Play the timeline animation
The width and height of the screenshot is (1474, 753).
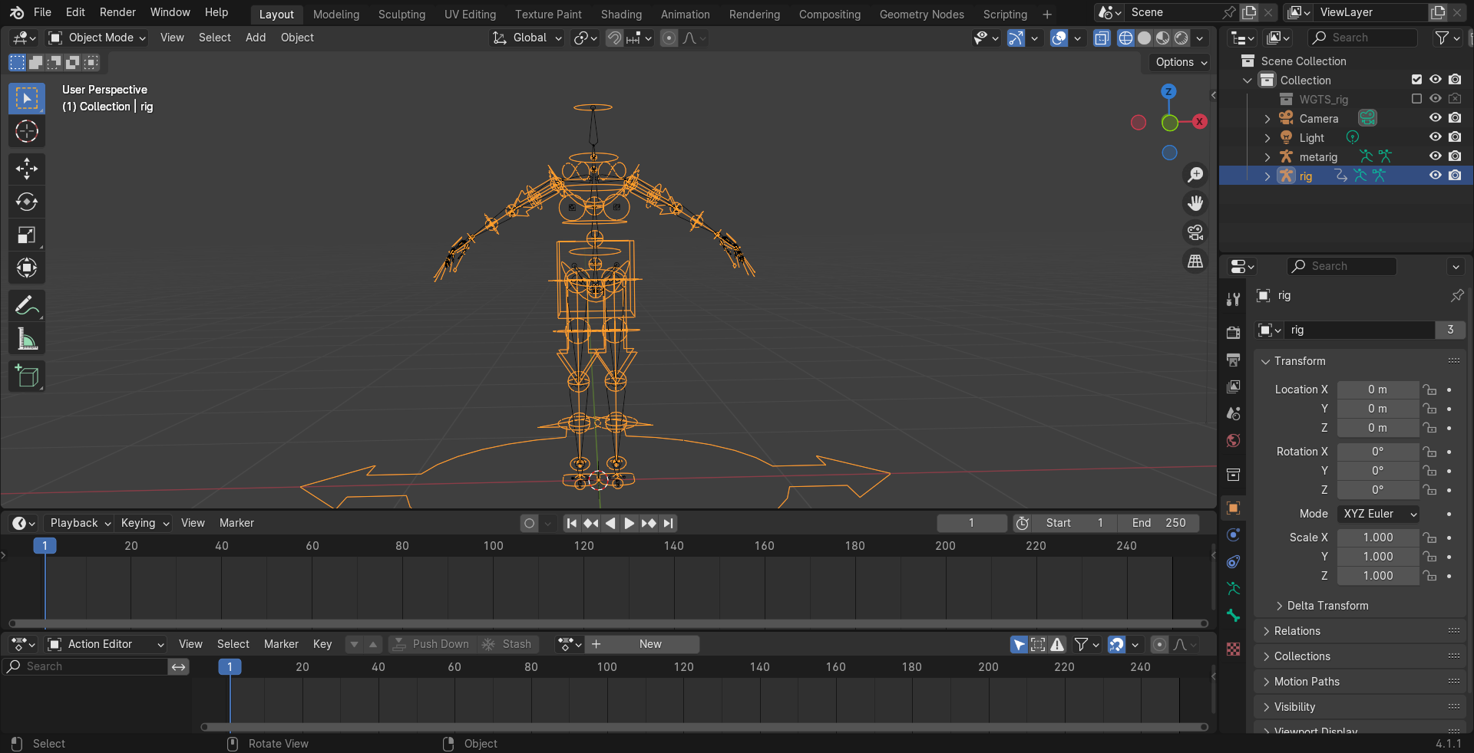click(629, 523)
